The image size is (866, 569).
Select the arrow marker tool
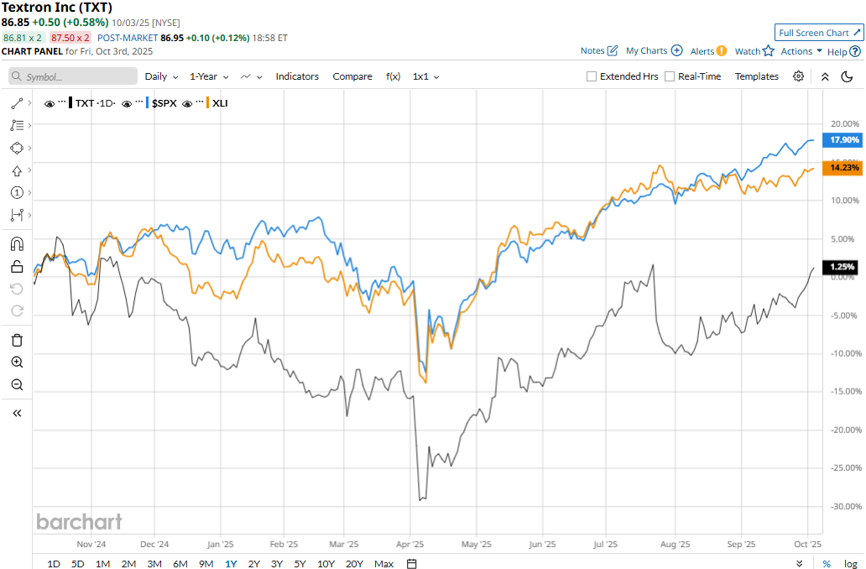(17, 170)
